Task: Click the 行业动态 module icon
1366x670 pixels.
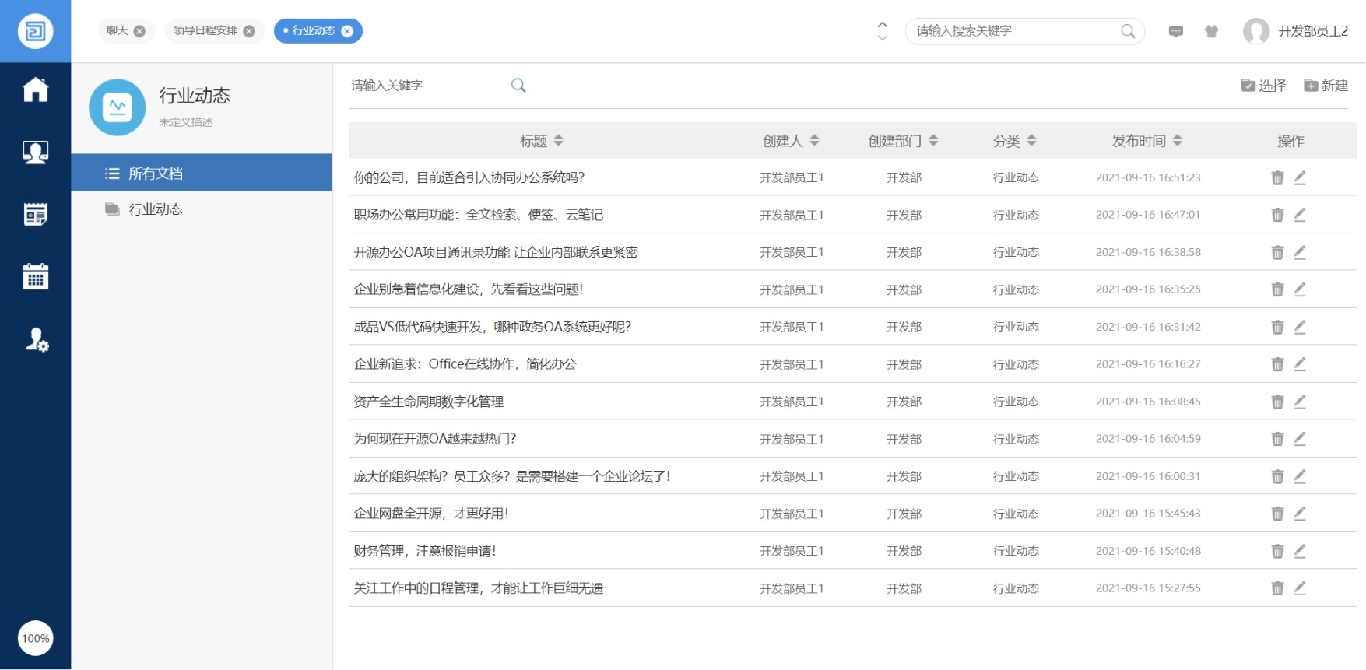Action: tap(118, 107)
